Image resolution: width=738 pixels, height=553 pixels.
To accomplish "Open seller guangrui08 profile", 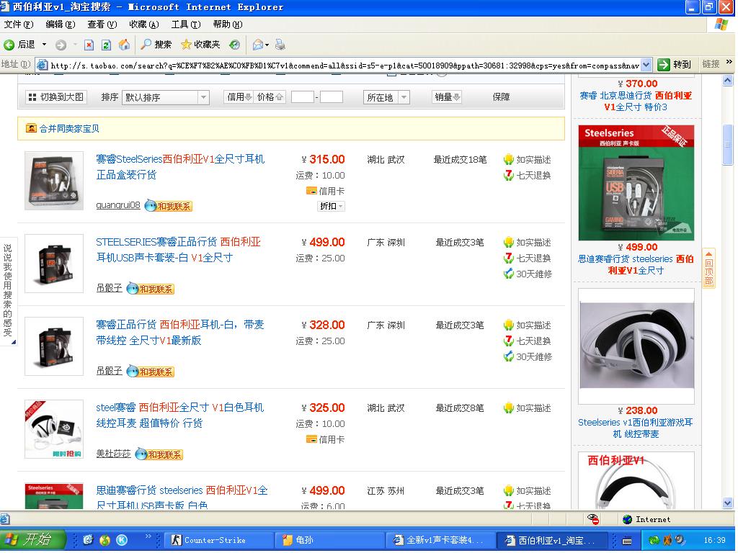I will (x=118, y=205).
